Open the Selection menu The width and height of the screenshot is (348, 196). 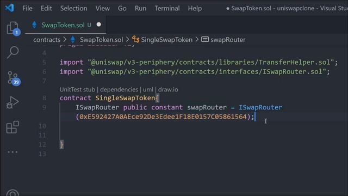(x=74, y=9)
